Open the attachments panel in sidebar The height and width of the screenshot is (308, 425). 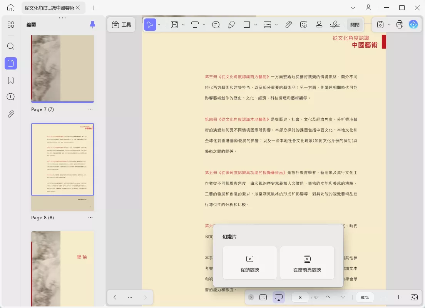coord(10,114)
